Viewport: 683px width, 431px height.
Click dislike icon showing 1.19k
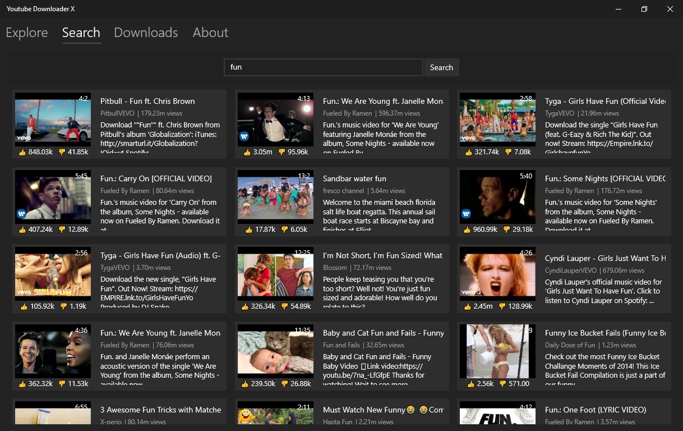(63, 306)
